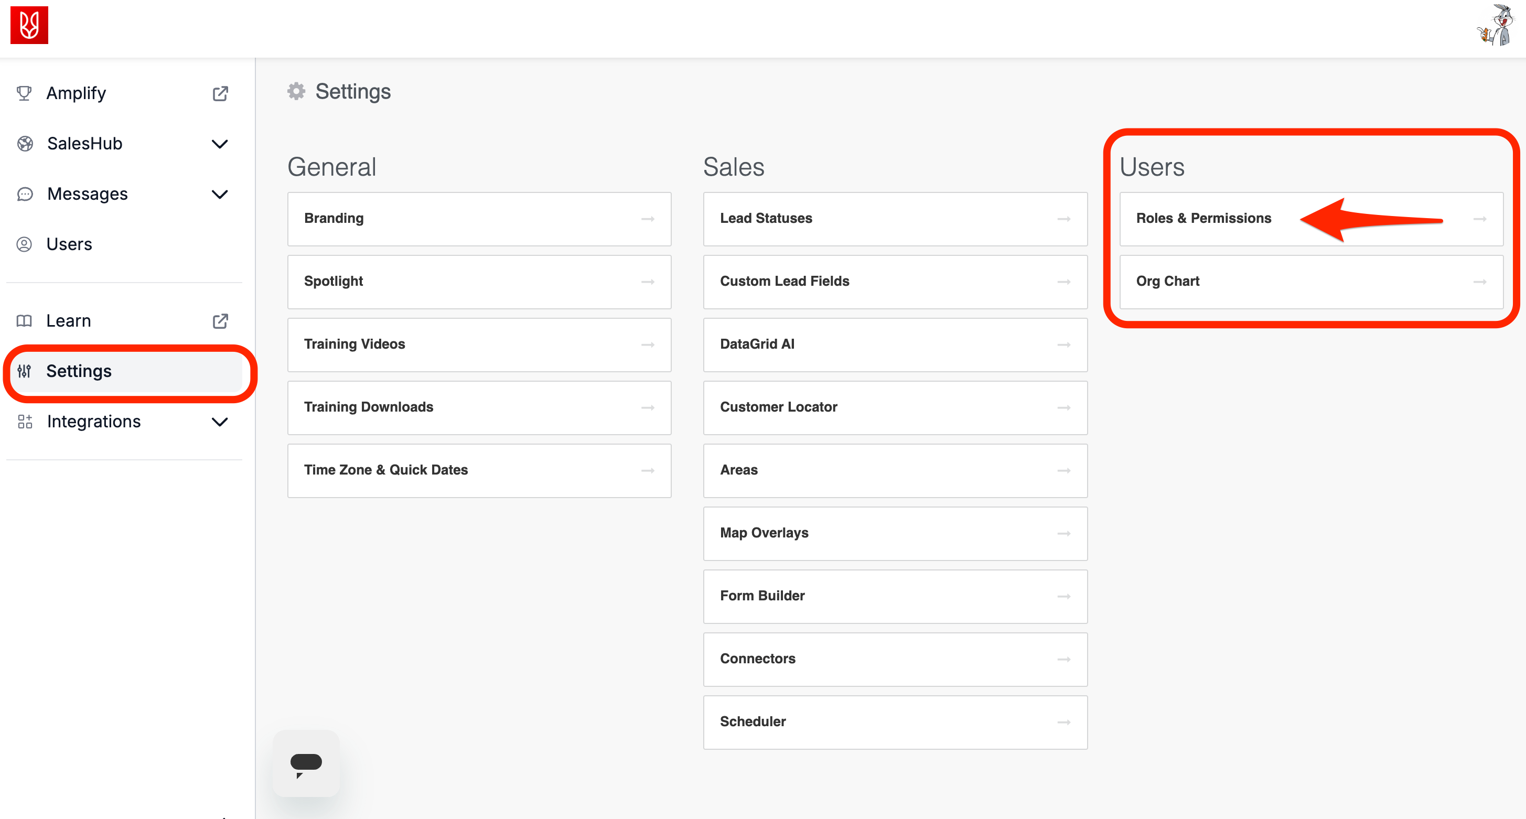Screen dimensions: 1526x819
Task: Open the Learn external link icon
Action: click(220, 321)
